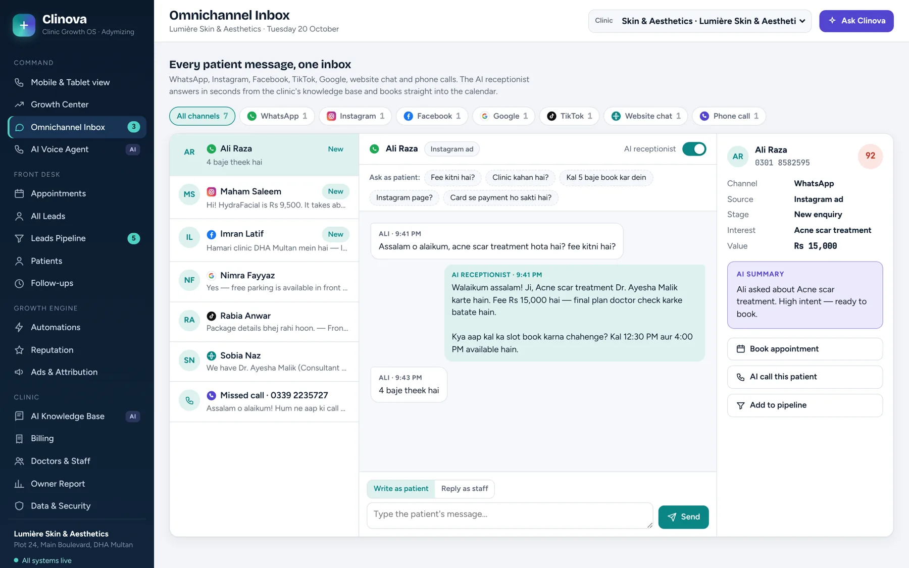This screenshot has width=909, height=568.
Task: Go to Appointments calendar icon
Action: tap(19, 193)
